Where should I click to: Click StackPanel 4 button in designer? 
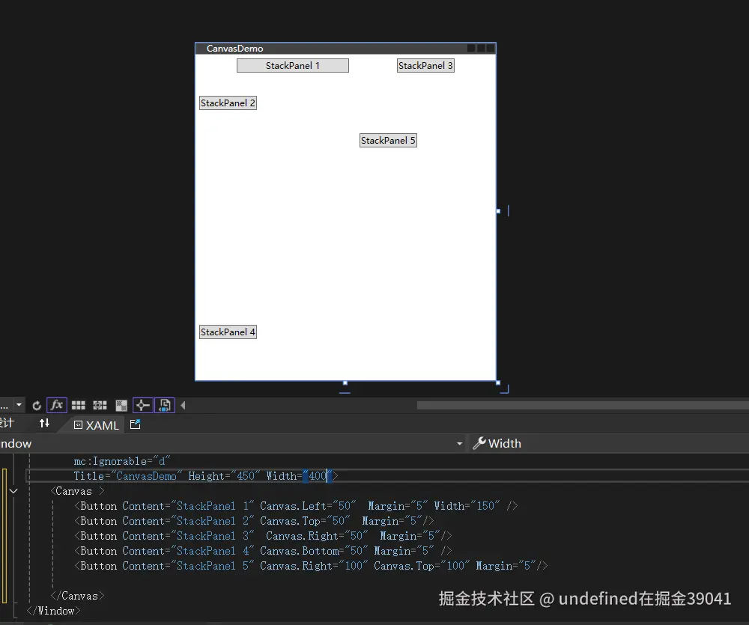coord(228,332)
